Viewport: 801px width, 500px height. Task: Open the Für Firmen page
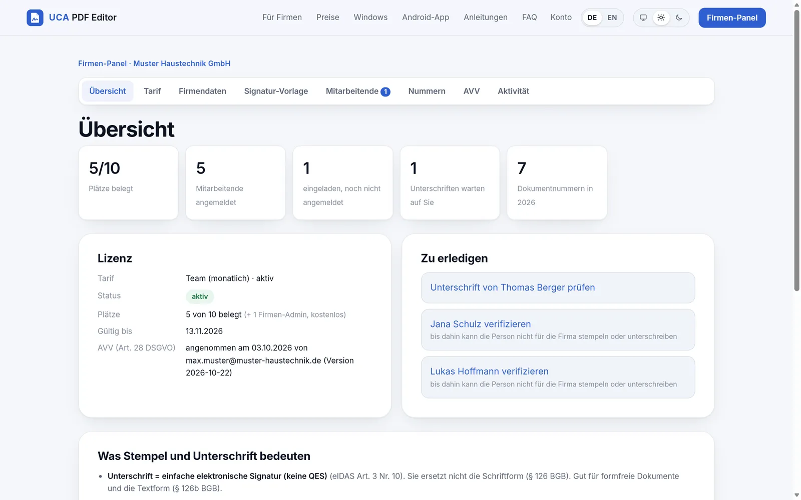[282, 17]
